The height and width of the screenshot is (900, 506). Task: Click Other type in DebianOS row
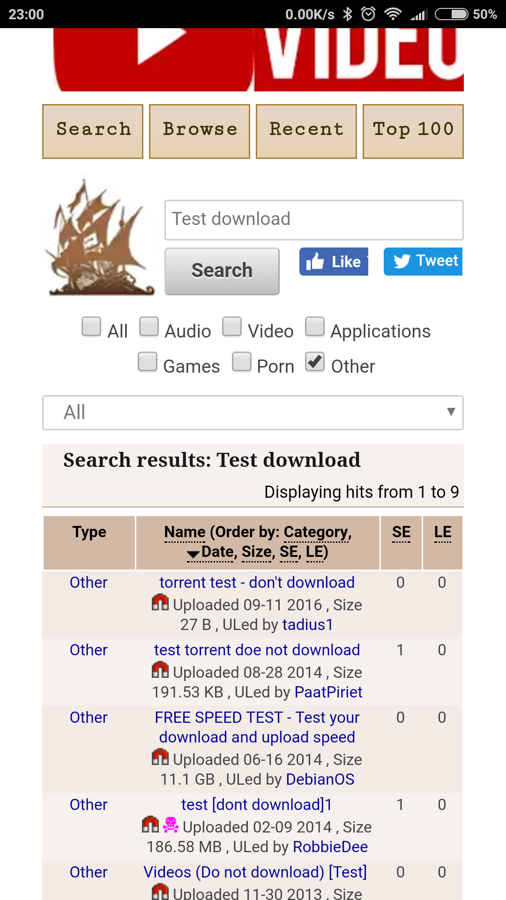pyautogui.click(x=89, y=718)
